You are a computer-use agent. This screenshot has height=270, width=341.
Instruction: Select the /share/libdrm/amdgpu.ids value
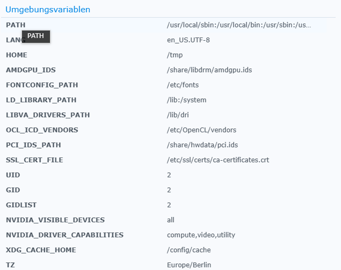coord(209,70)
